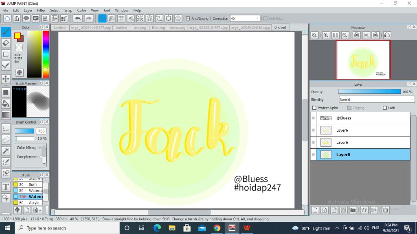
Task: Enable the concentric circle snap guide
Action: 150,19
